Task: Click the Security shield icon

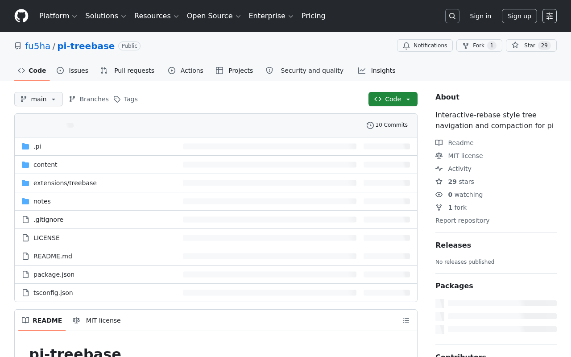Action: tap(269, 71)
